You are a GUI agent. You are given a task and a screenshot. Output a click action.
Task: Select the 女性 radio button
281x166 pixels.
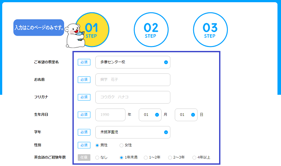click(121, 145)
